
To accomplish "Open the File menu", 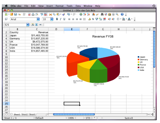I will (x=26, y=6).
